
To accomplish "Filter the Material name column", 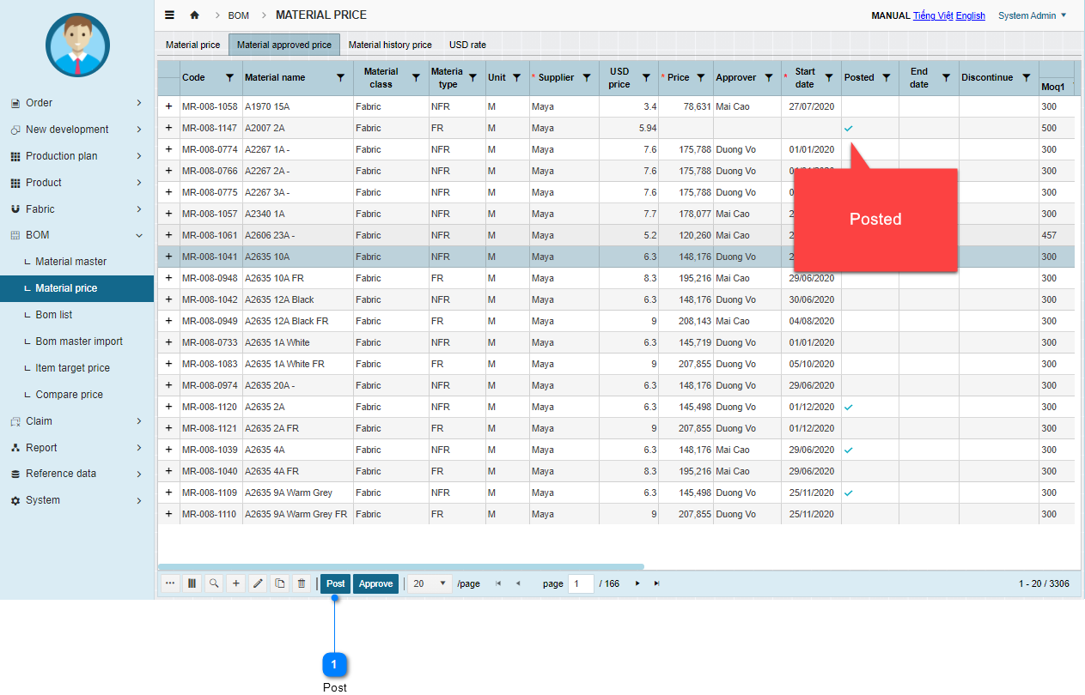I will point(340,77).
